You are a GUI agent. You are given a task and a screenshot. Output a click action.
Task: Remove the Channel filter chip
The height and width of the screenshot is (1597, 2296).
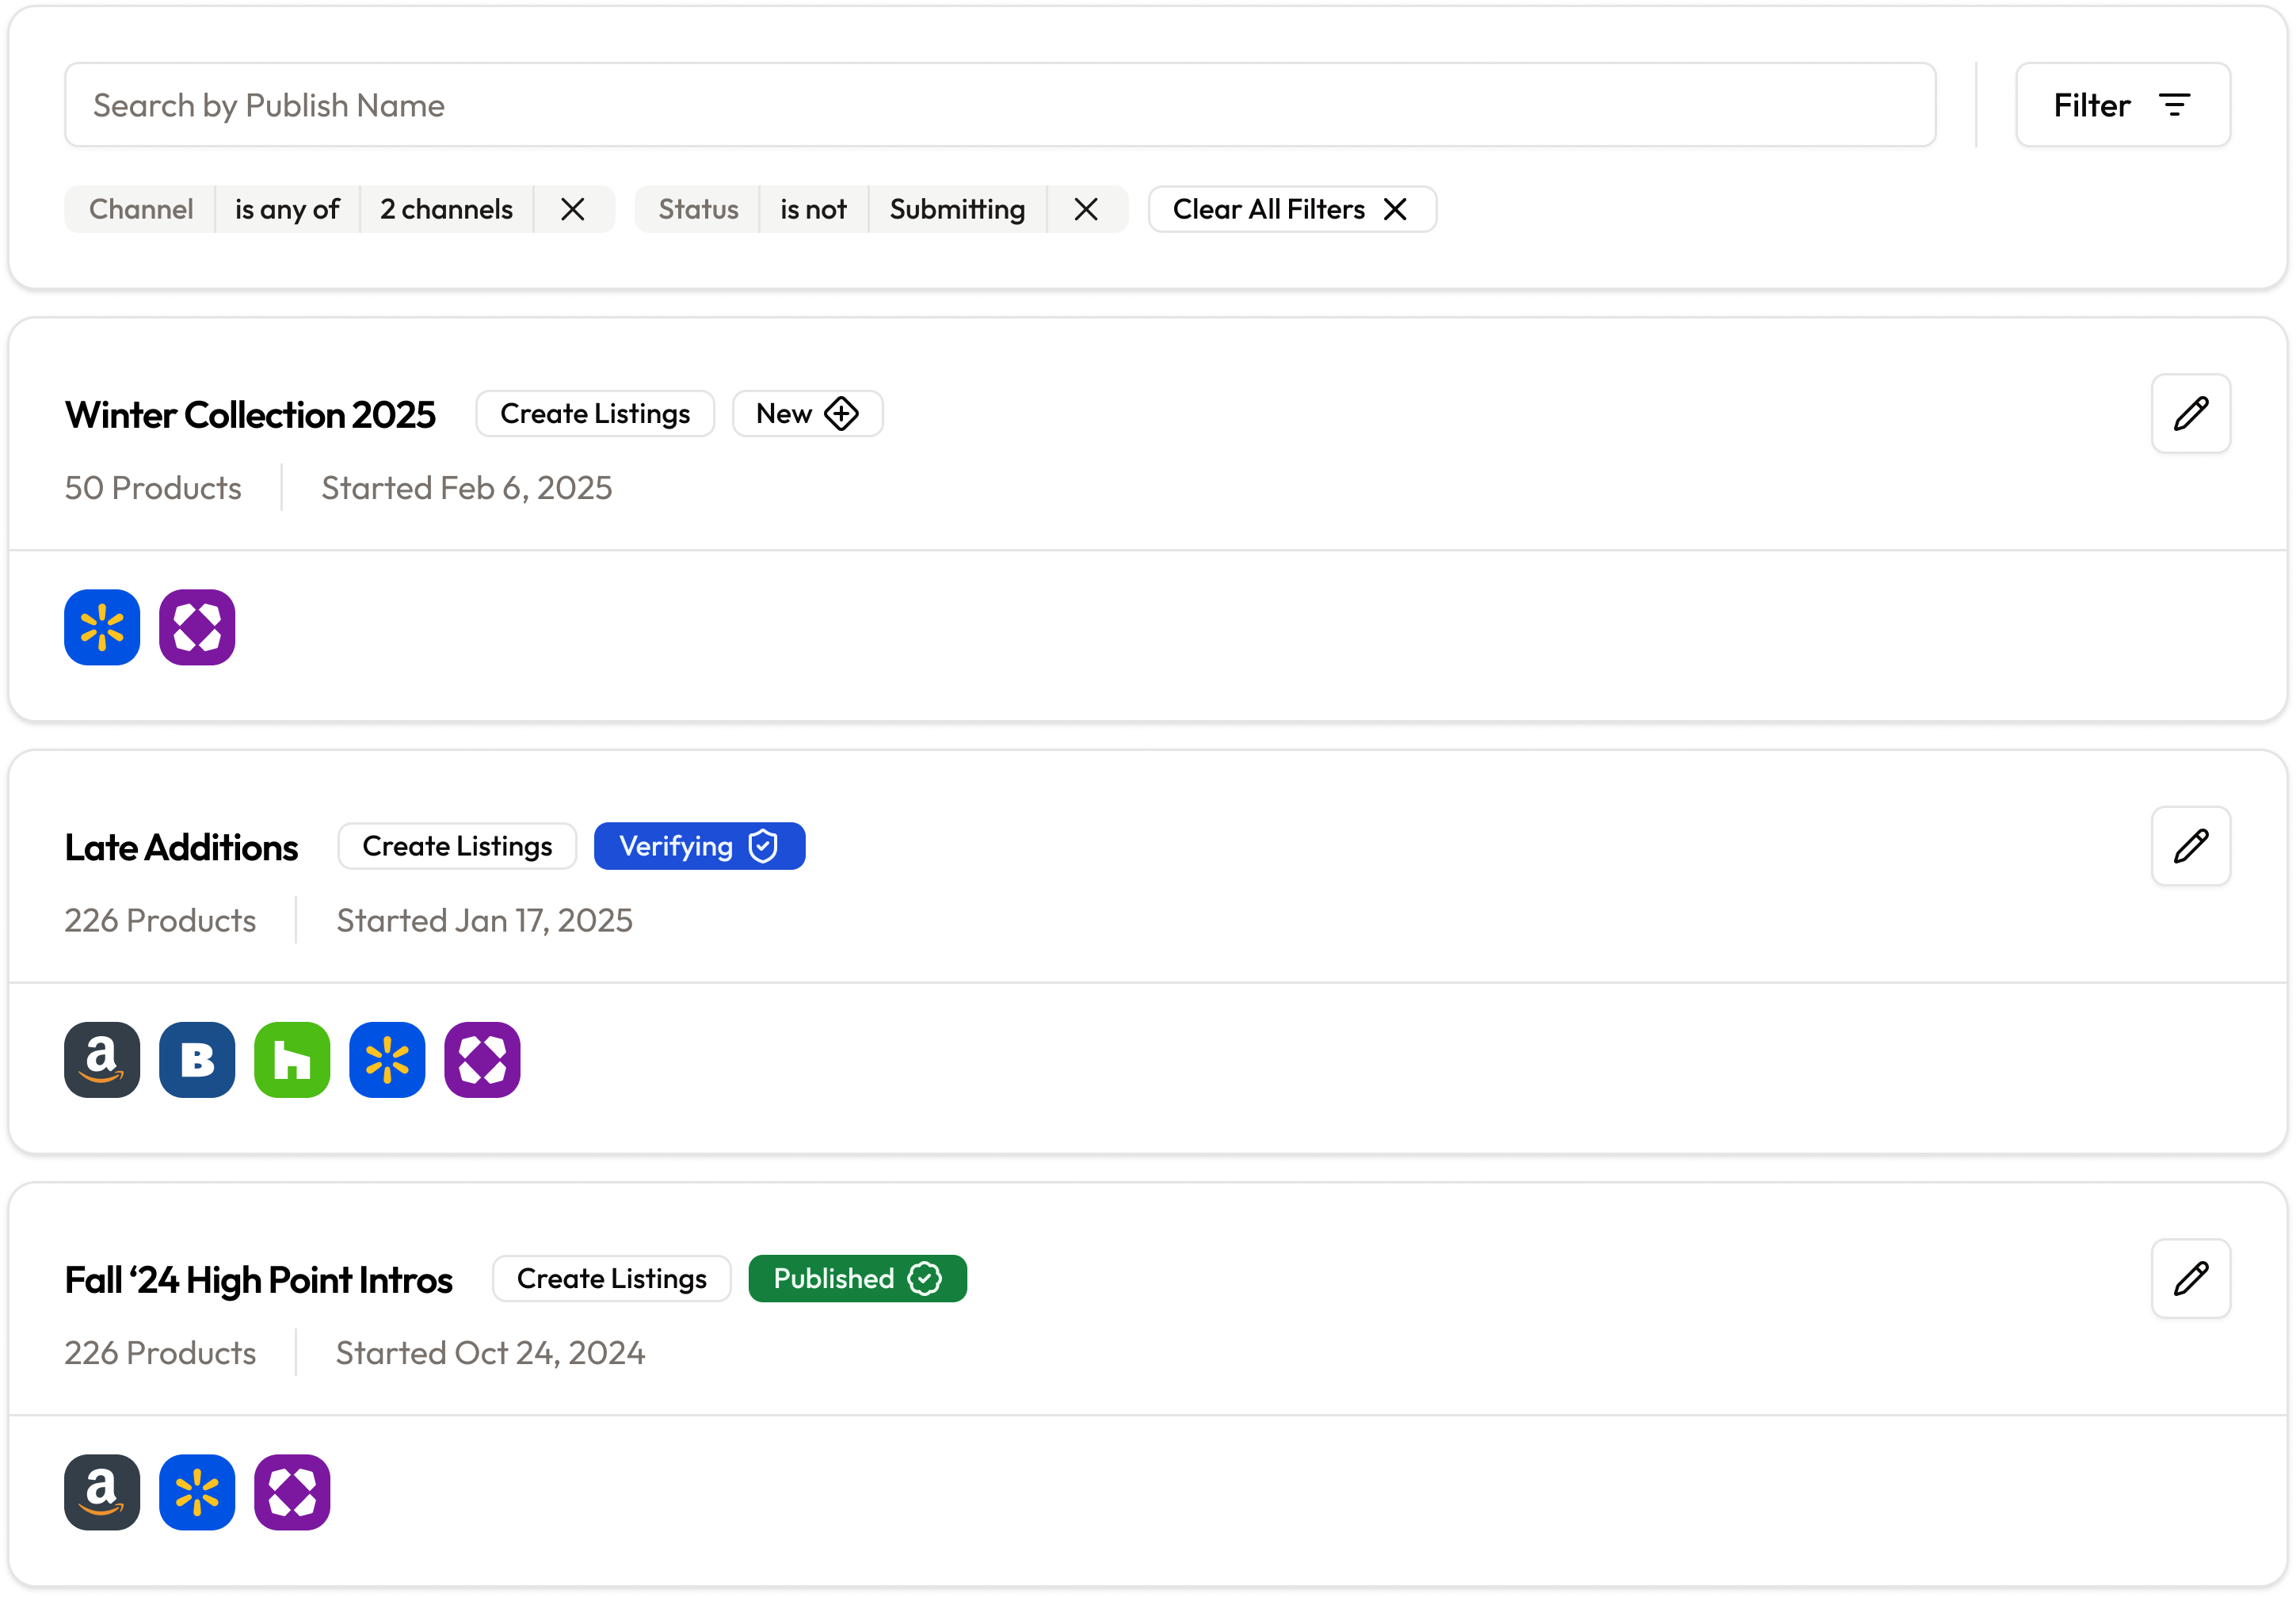572,209
